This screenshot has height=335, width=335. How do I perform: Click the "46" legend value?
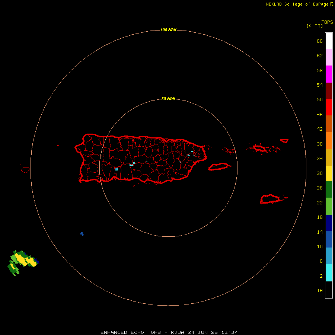point(320,115)
